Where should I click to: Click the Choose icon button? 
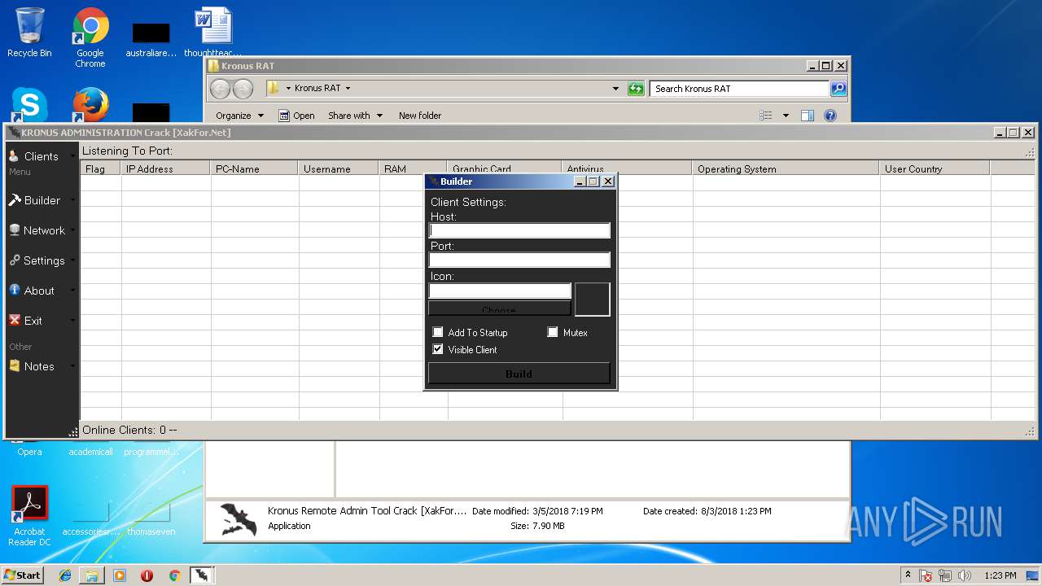[x=499, y=308]
